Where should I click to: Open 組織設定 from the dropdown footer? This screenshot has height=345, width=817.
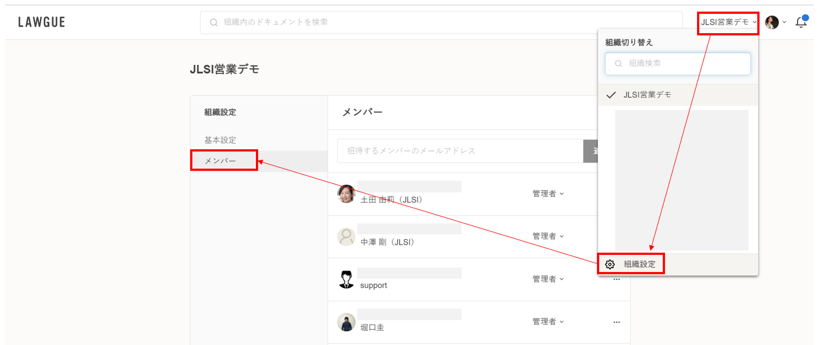point(639,264)
